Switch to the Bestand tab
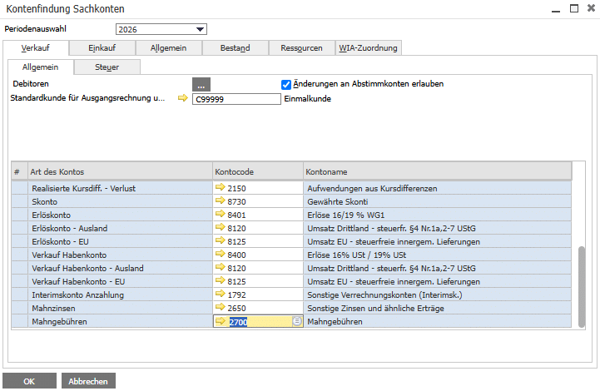 (x=235, y=47)
